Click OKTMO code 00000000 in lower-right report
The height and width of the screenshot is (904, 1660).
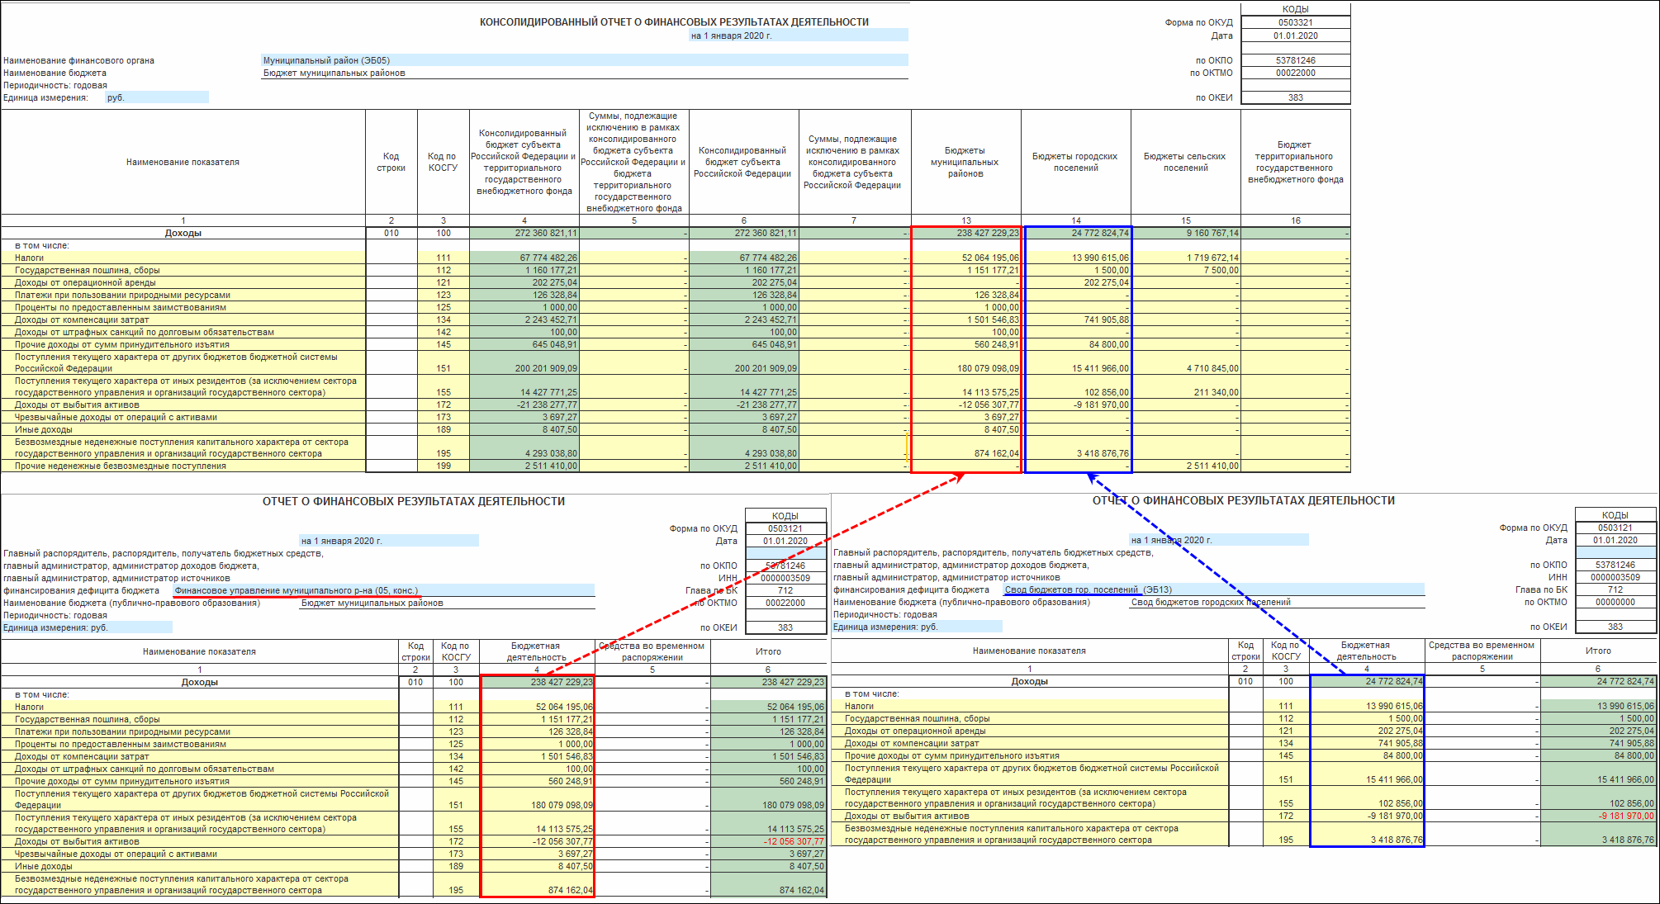coord(1615,602)
